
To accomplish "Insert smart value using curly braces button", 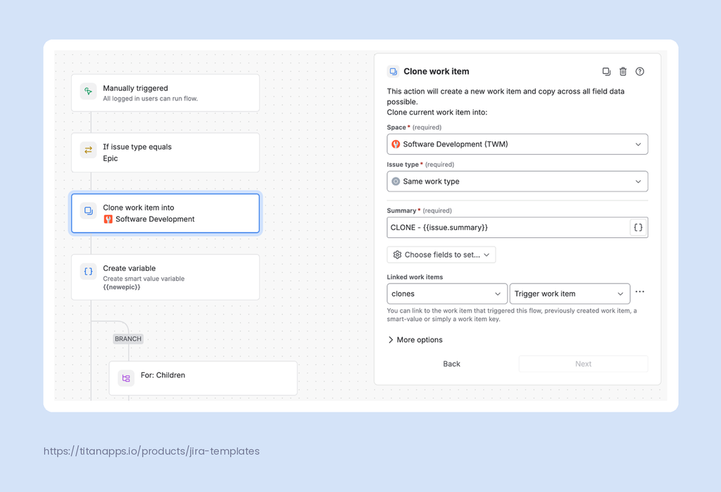I will click(x=638, y=227).
